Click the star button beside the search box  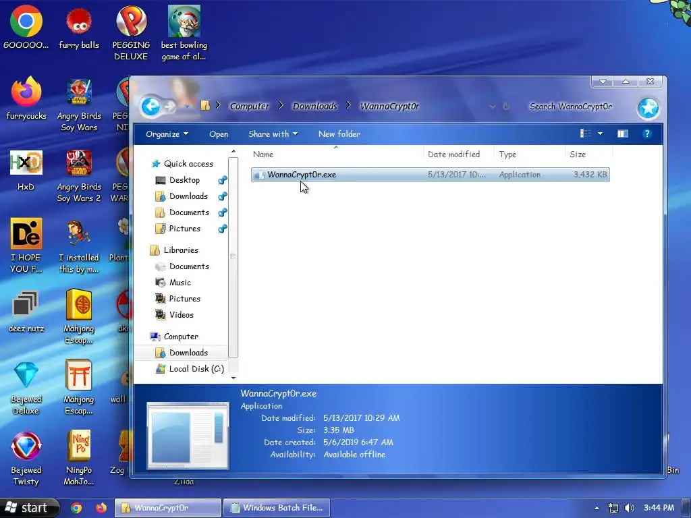tap(648, 108)
